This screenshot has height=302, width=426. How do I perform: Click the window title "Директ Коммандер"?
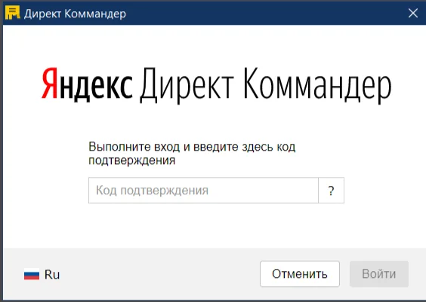75,14
